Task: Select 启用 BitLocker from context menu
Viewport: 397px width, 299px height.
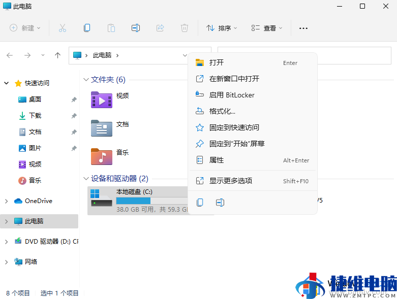Action: pyautogui.click(x=232, y=95)
